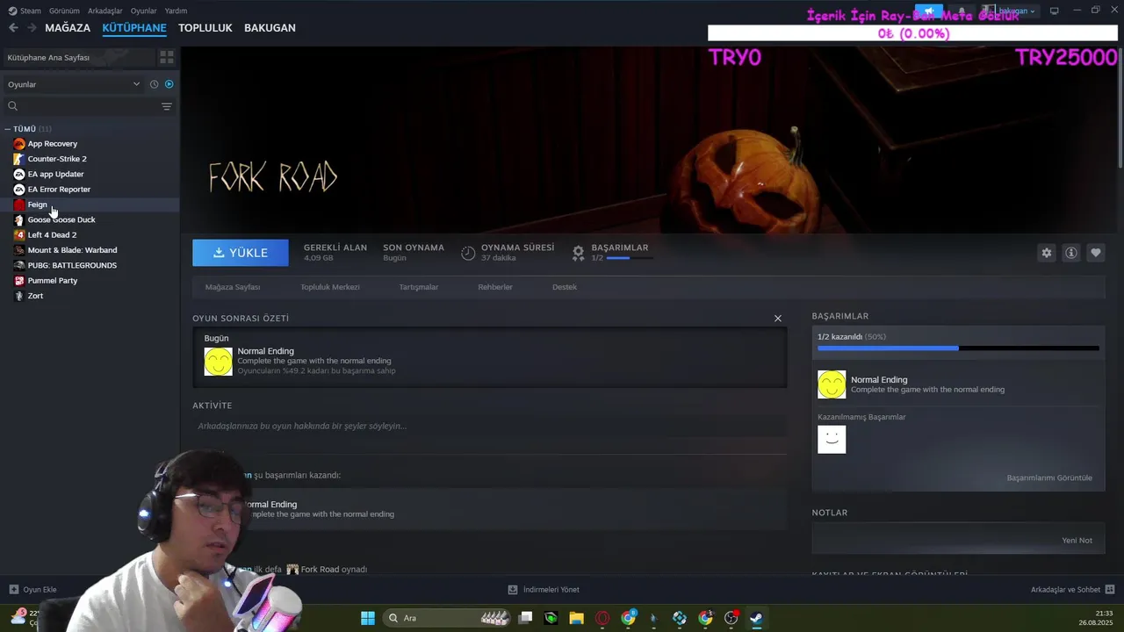Open the Arkadaşlar menu
Viewport: 1124px width, 632px height.
tap(105, 11)
